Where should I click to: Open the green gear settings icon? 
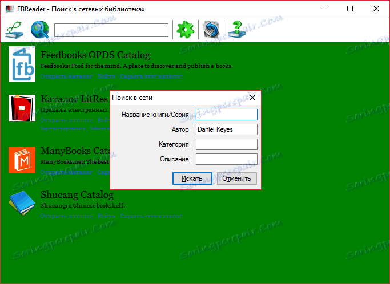(186, 30)
